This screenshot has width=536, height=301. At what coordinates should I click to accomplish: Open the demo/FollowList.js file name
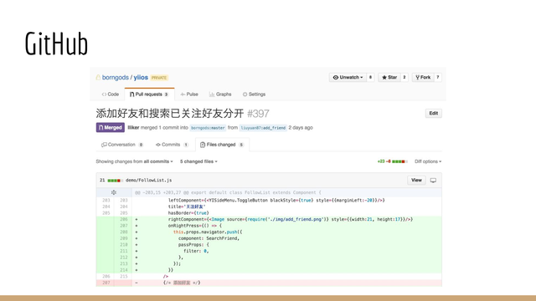point(149,181)
